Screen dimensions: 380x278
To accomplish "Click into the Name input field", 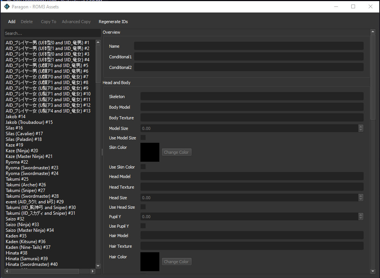I will (249, 46).
